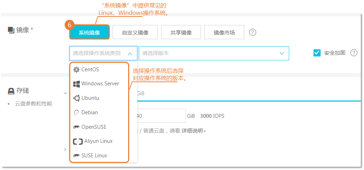This screenshot has width=364, height=170.
Task: Open help icon next to 安全加固
Action: click(x=353, y=53)
